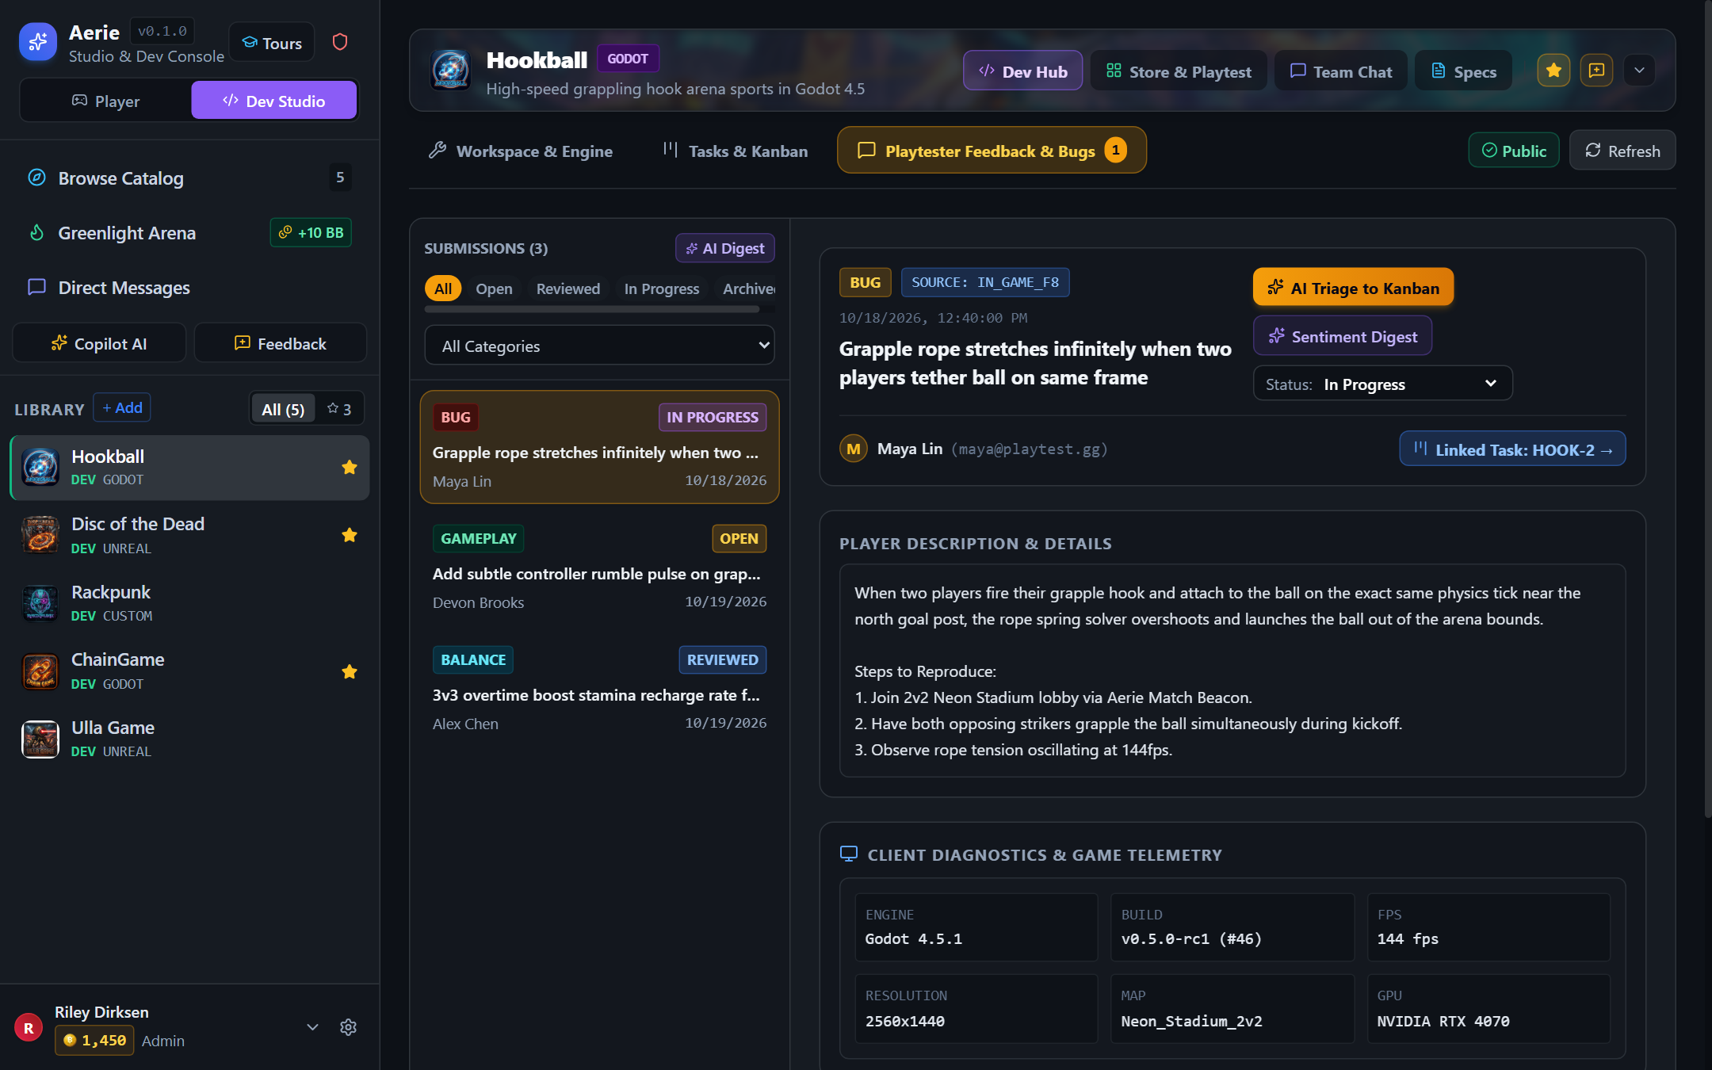Screen dimensions: 1712x1070
Task: Click the Sentiment Digest button
Action: (1342, 336)
